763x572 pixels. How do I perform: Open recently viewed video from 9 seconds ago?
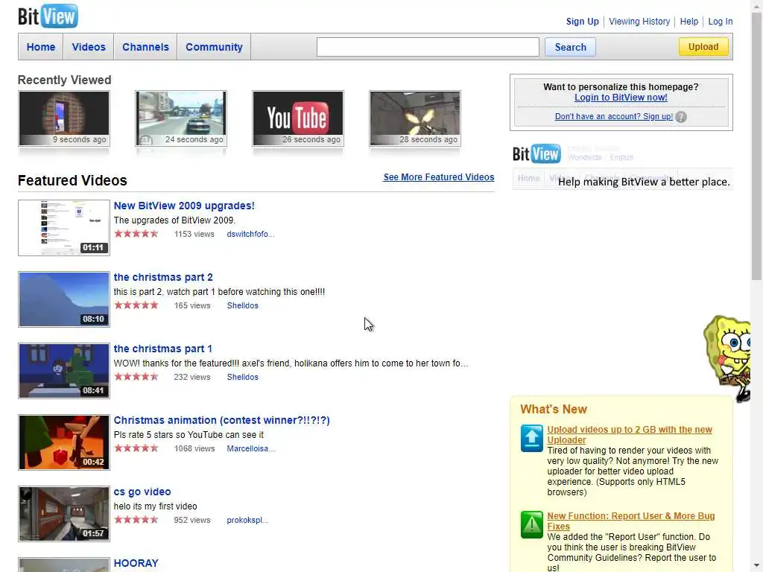coord(64,118)
